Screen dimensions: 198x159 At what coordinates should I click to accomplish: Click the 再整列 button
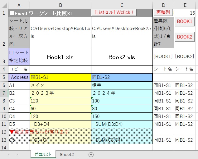[x=163, y=12]
